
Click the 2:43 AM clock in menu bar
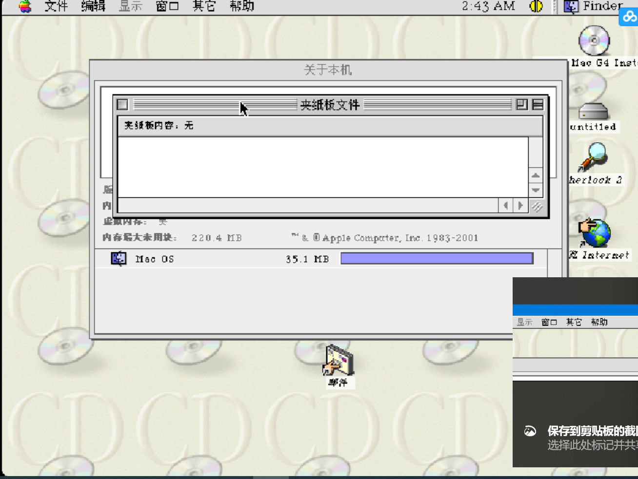pyautogui.click(x=488, y=6)
